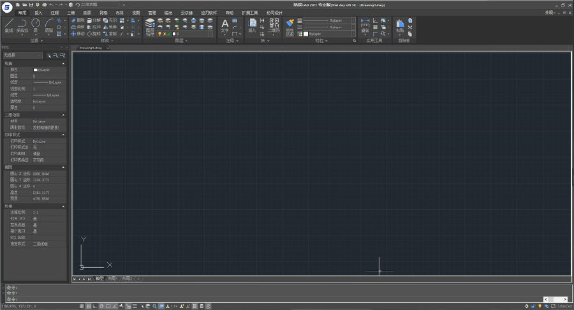Open the 无选择 selection dropdown in properties panel
This screenshot has width=574, height=310.
point(22,55)
